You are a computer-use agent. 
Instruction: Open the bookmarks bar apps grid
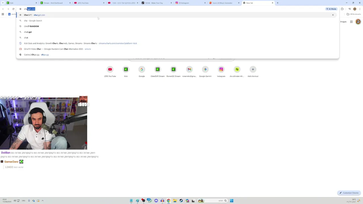click(x=3, y=14)
